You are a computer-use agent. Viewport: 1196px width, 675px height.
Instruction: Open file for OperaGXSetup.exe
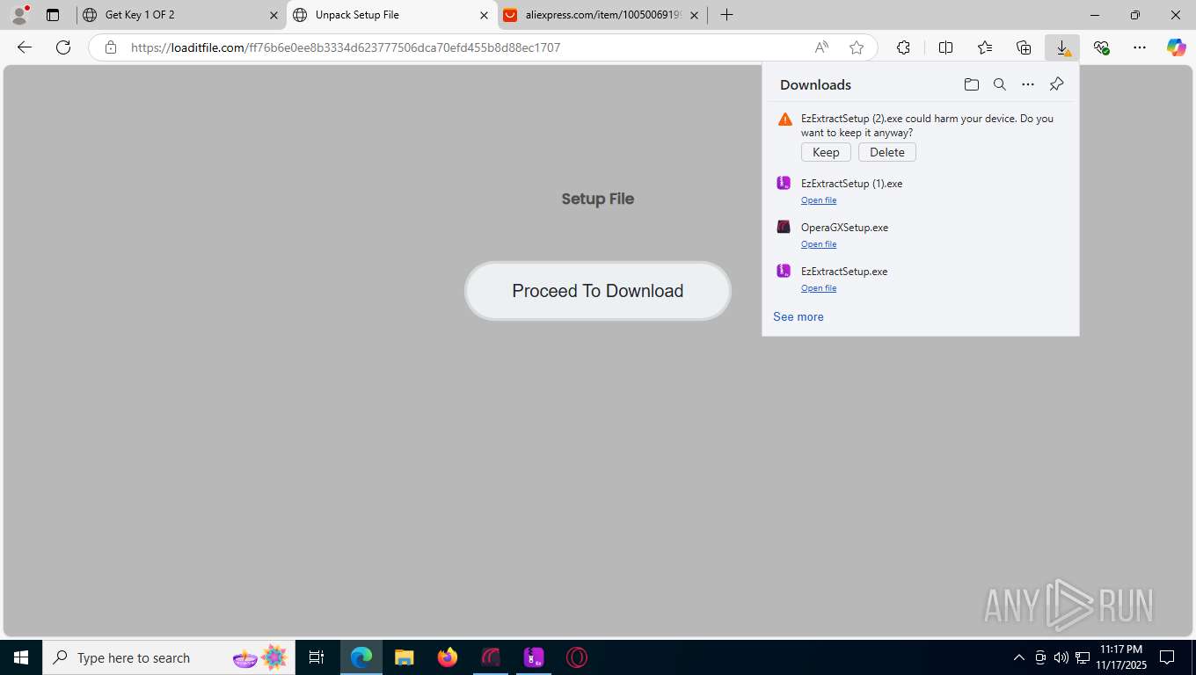click(819, 244)
